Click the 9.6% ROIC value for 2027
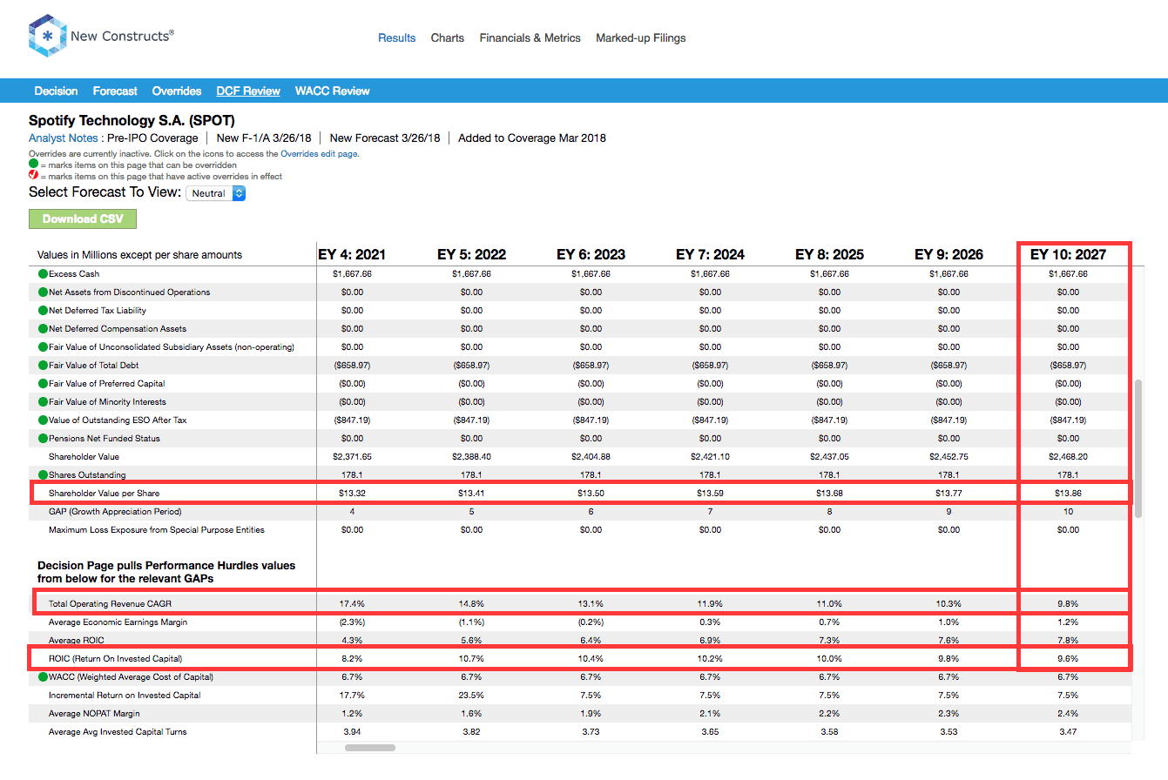Viewport: 1168px width, 780px height. click(1068, 659)
